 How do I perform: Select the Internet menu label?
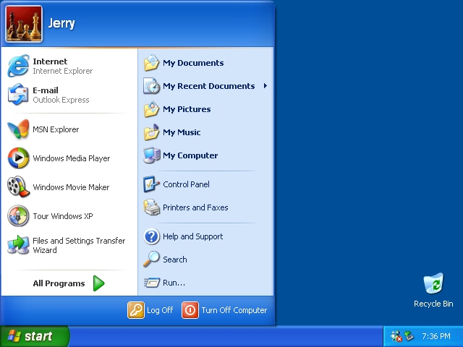[50, 61]
